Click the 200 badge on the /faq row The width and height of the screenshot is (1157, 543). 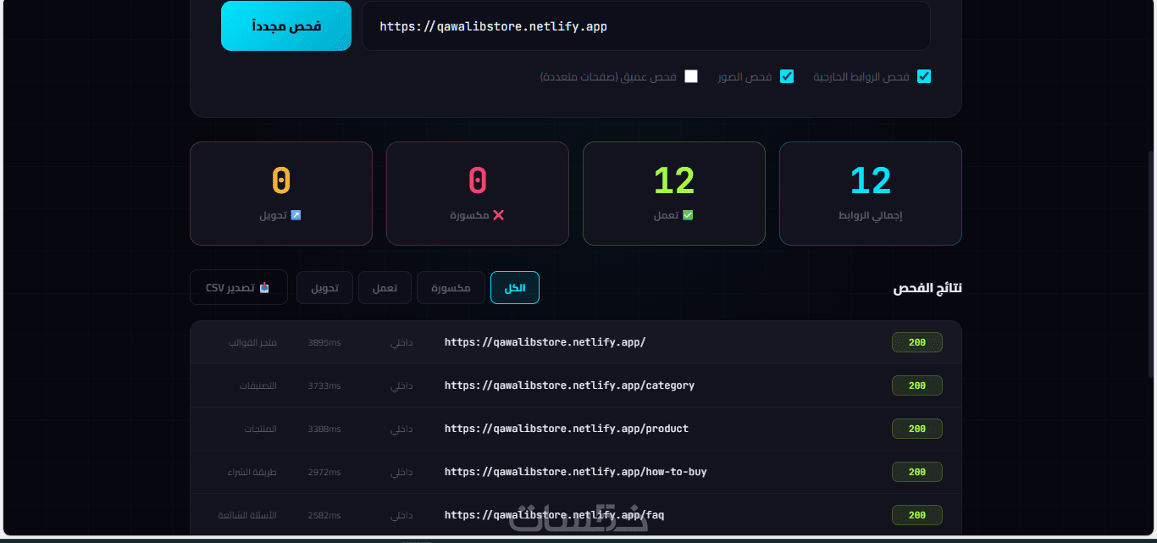917,515
